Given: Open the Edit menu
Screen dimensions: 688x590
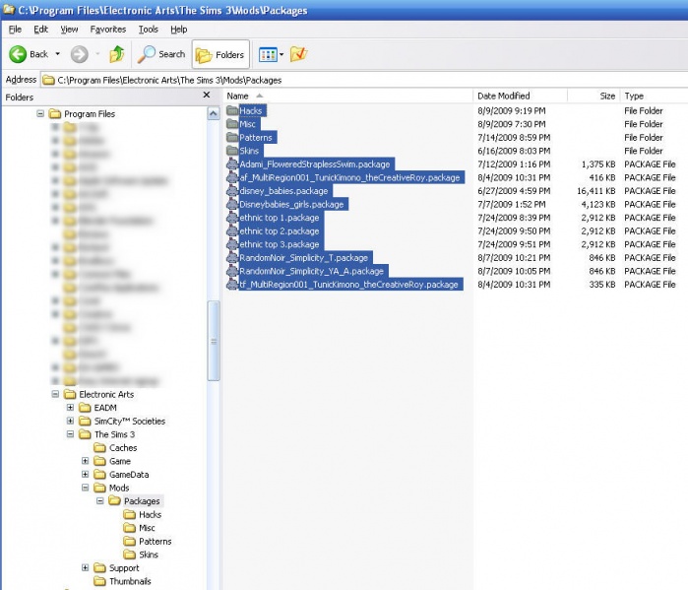Looking at the screenshot, I should (40, 30).
